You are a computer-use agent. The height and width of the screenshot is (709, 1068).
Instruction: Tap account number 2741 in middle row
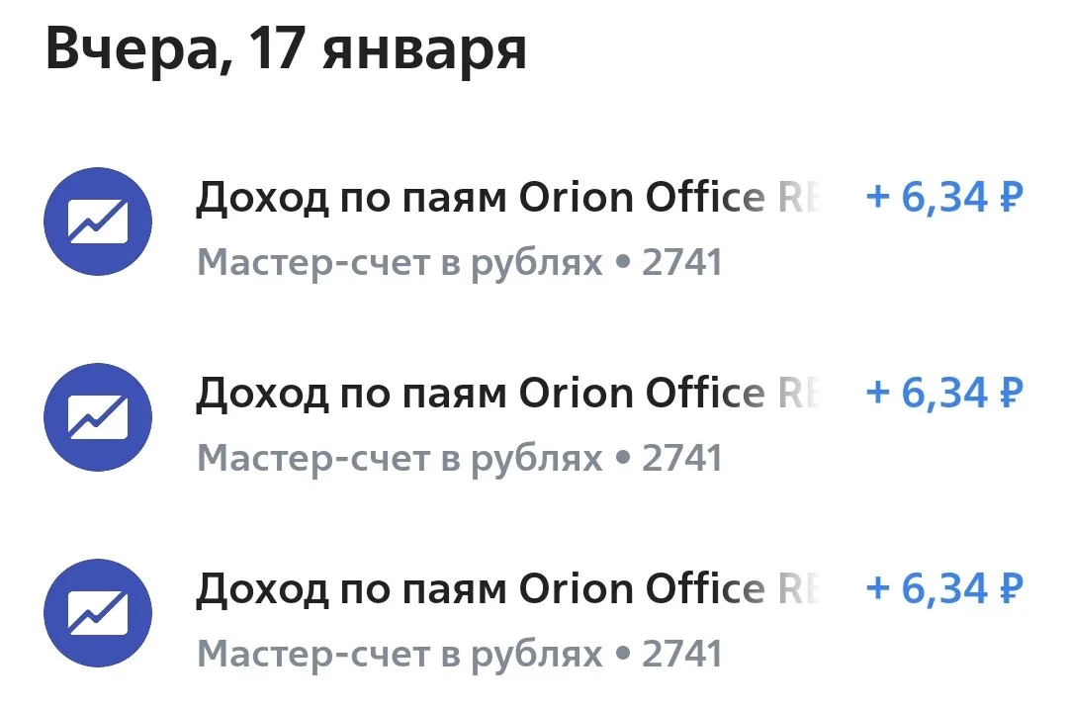[x=681, y=458]
